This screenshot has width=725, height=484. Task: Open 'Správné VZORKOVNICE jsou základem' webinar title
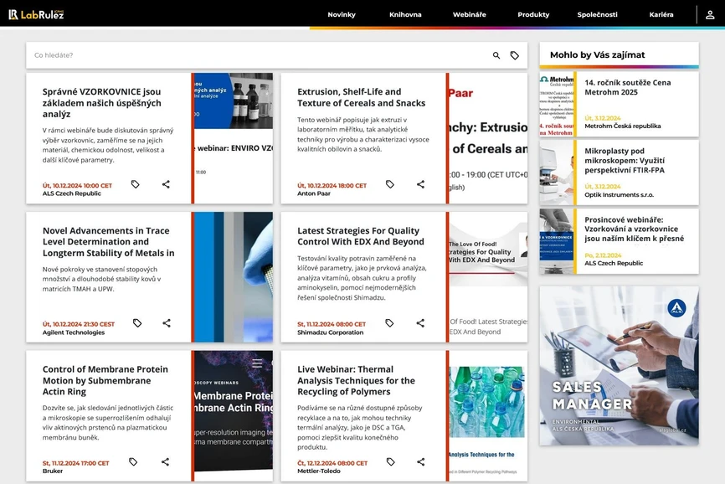click(102, 103)
